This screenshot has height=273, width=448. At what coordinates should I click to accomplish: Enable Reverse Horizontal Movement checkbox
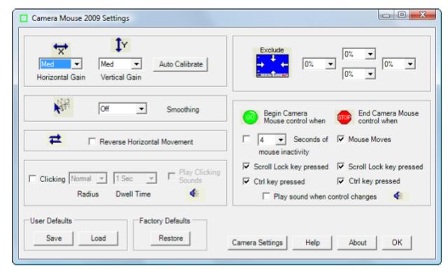pos(92,141)
